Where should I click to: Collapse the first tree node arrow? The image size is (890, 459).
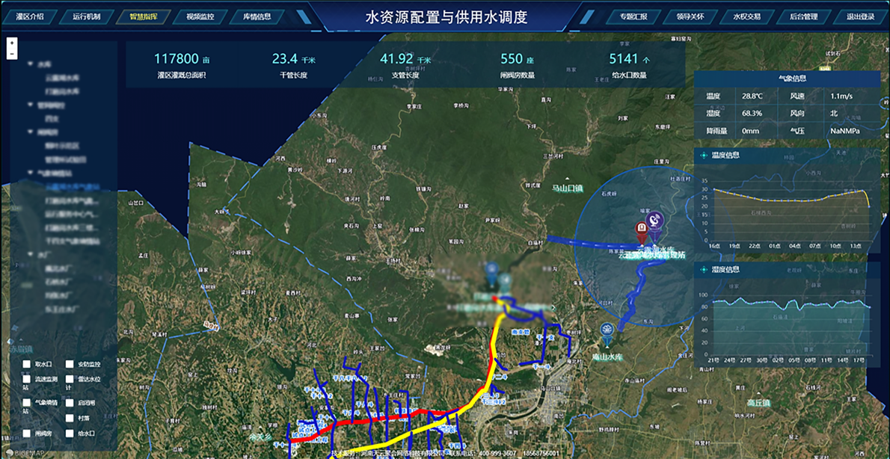point(28,65)
